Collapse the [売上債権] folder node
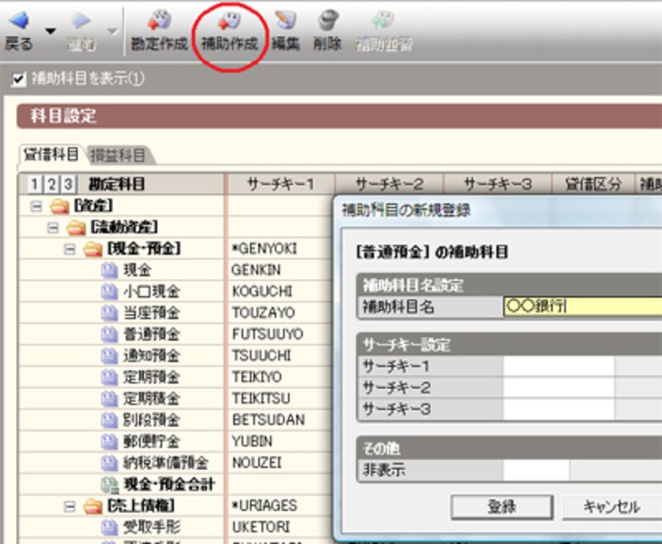The image size is (662, 544). [x=70, y=505]
